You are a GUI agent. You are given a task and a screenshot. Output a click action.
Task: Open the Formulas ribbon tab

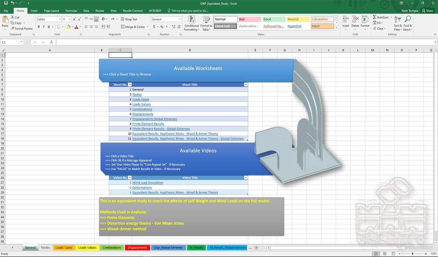coord(71,11)
